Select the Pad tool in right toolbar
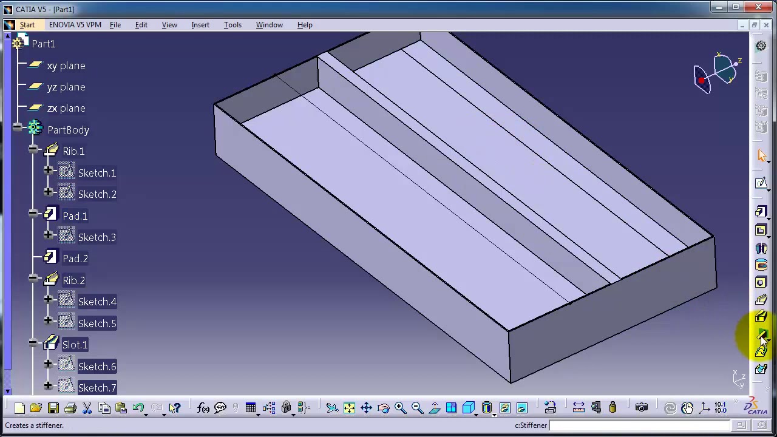 [761, 212]
